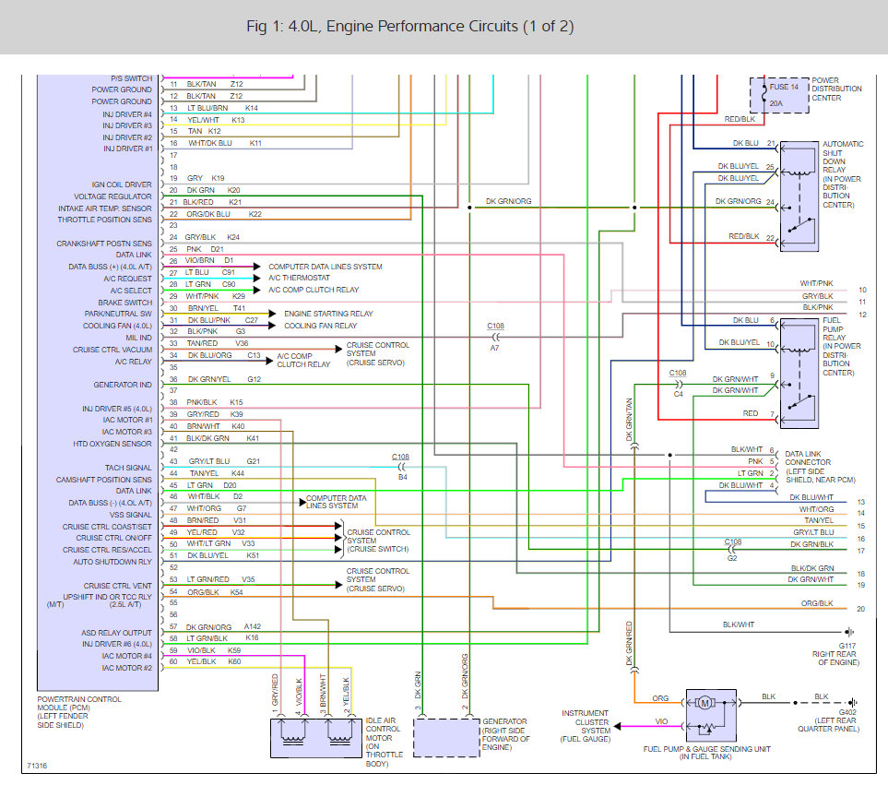Image resolution: width=888 pixels, height=785 pixels.
Task: Click the vertical 'DK GRN/RED' wire label
Action: click(x=629, y=644)
